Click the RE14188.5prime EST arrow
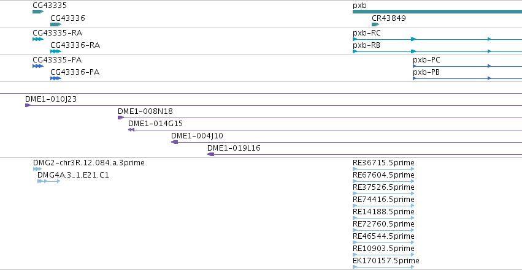Screen dimensions: 522x270 point(383,218)
